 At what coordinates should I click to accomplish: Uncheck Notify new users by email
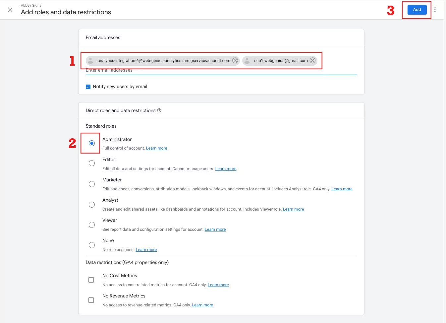tap(88, 87)
